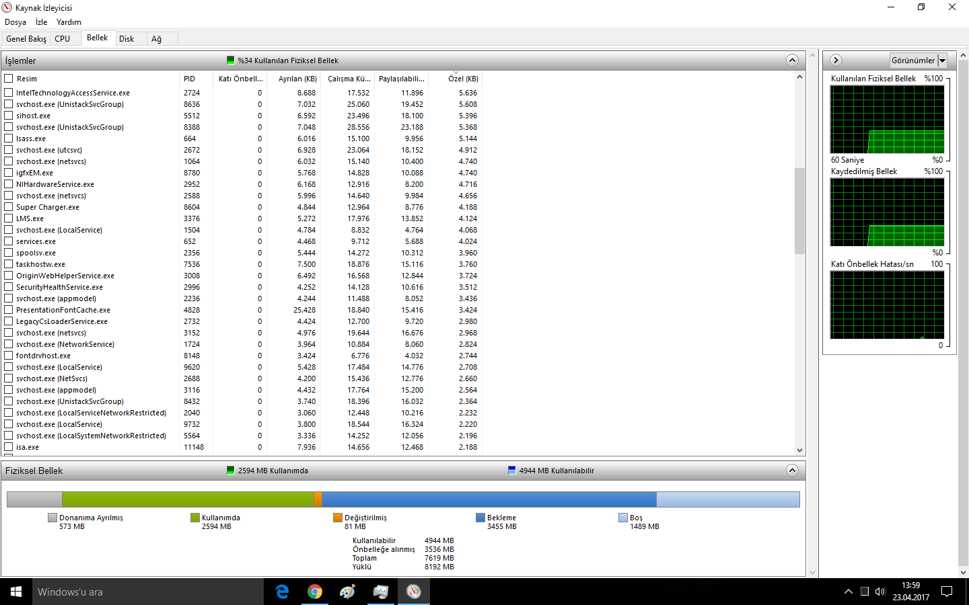Check the spoolsv.exe process checkbox
The width and height of the screenshot is (969, 605).
[x=9, y=253]
